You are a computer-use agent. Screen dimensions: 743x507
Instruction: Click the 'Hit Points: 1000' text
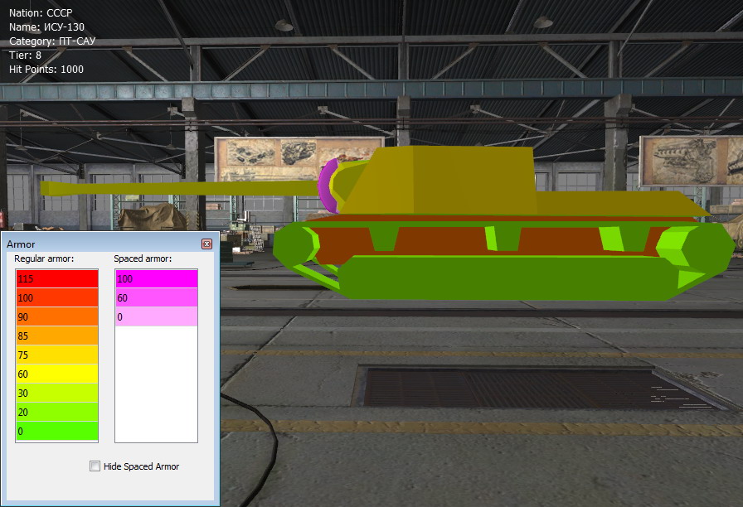coord(46,69)
